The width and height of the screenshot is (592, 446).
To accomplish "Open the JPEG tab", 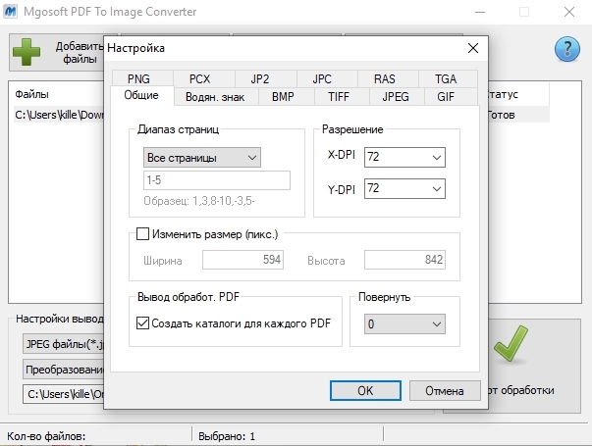I will 397,97.
